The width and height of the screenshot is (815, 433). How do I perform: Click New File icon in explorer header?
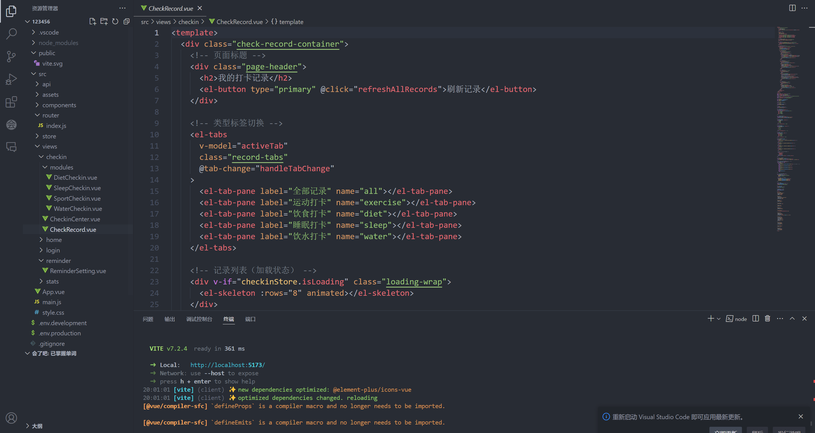(x=92, y=22)
